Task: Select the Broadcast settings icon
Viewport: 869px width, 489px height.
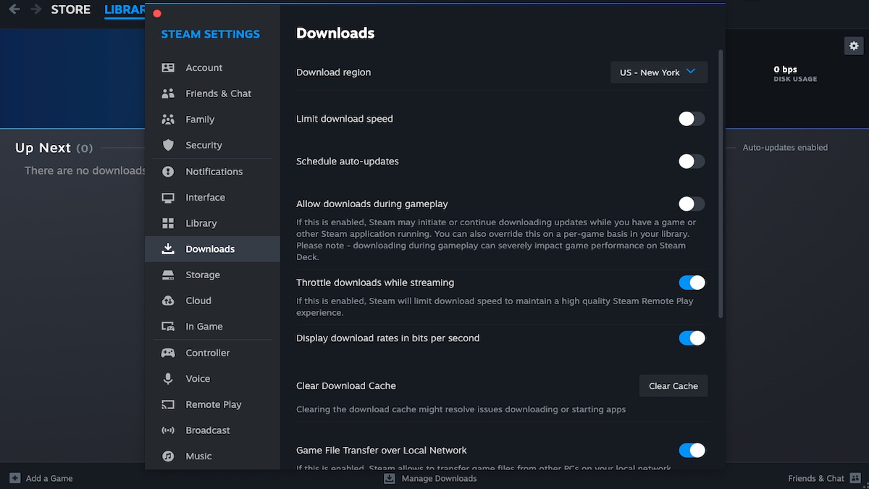Action: coord(168,430)
